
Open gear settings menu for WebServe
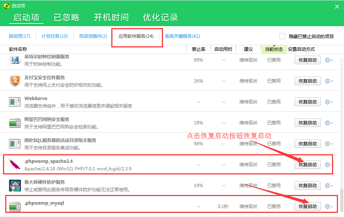(329, 102)
